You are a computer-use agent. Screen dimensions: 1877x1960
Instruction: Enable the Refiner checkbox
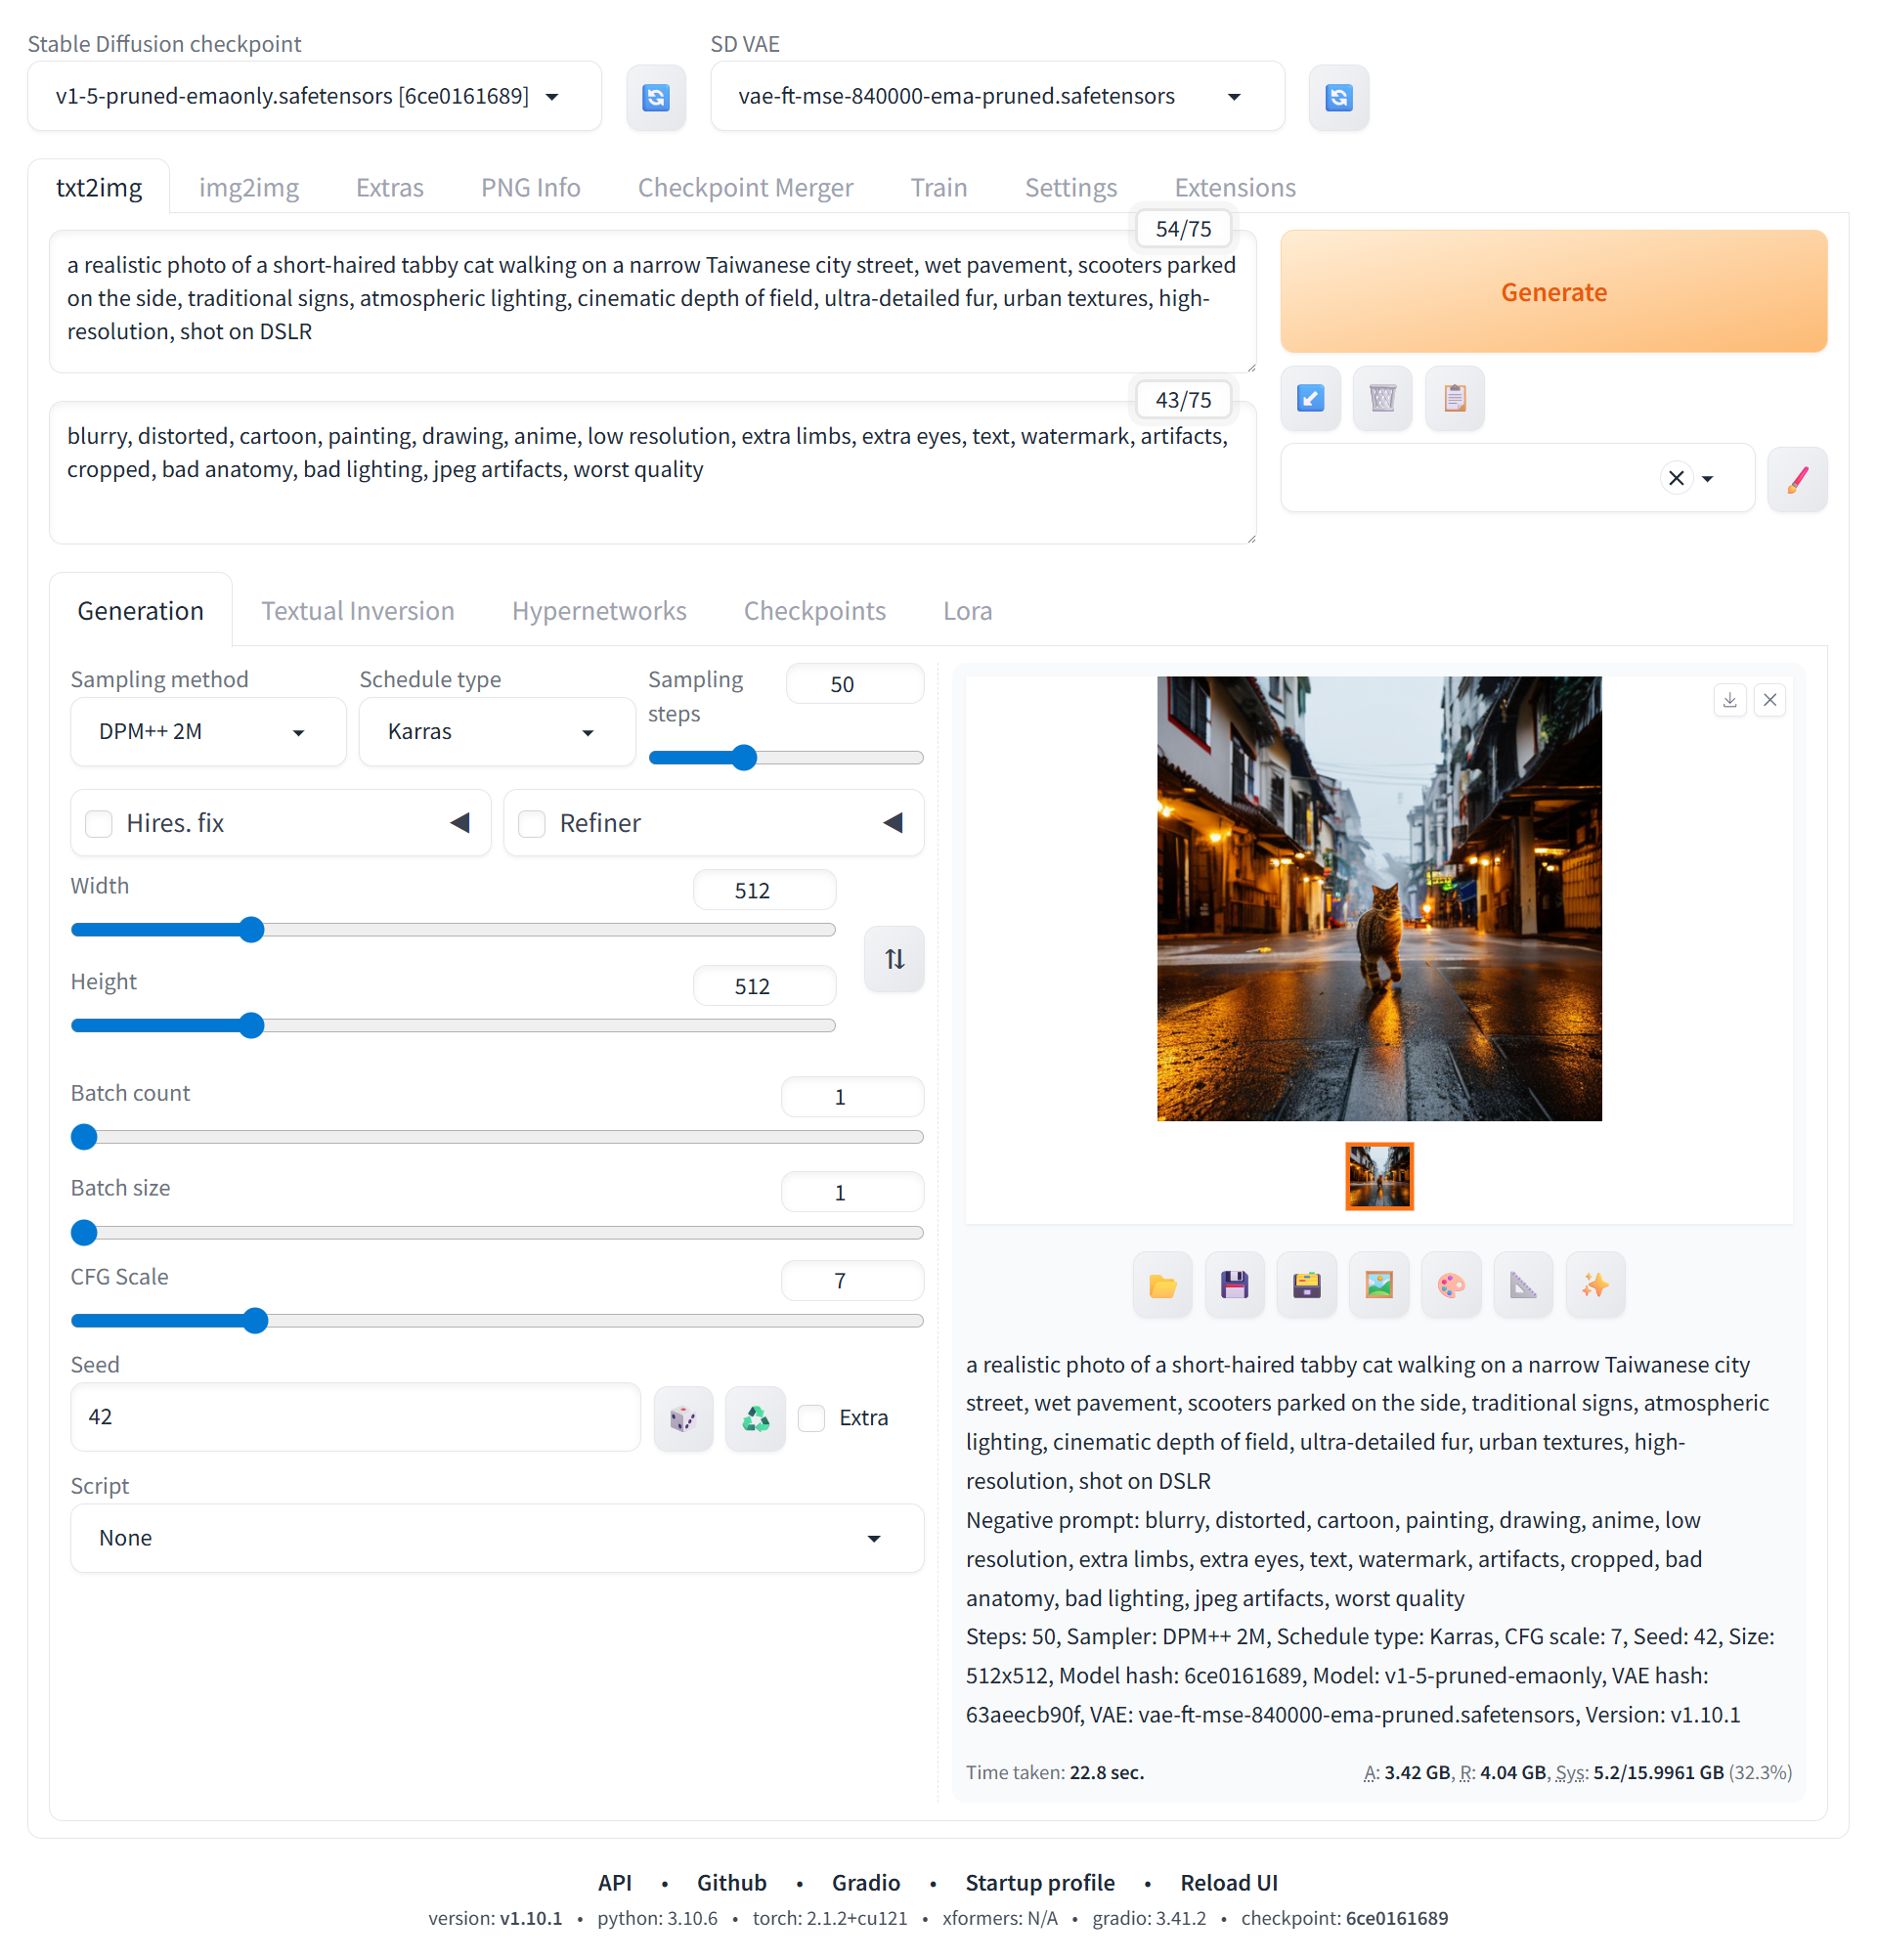coord(532,824)
